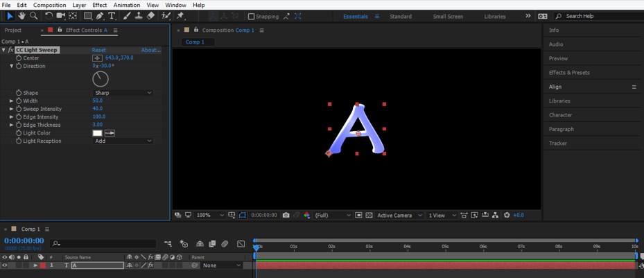Hide layer A using eye toggle
This screenshot has height=278, width=644.
[x=5, y=266]
